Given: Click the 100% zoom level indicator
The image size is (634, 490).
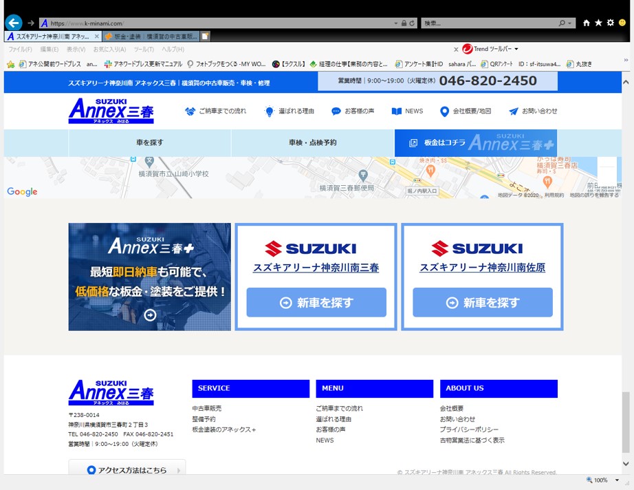Looking at the screenshot, I should click(597, 480).
